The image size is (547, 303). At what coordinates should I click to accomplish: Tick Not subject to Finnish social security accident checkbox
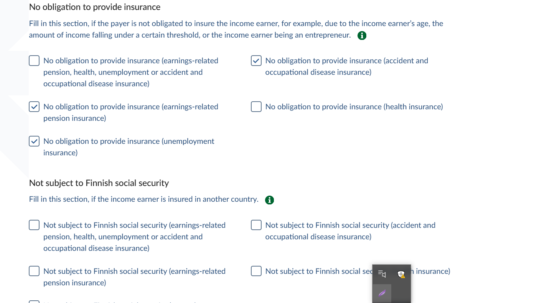(x=256, y=225)
